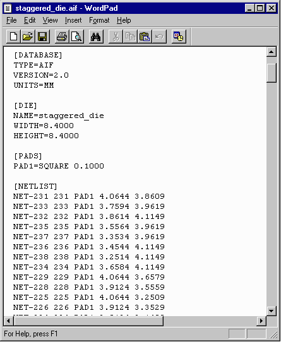
Task: Click the vertical scrollbar down arrow
Action: [x=272, y=310]
